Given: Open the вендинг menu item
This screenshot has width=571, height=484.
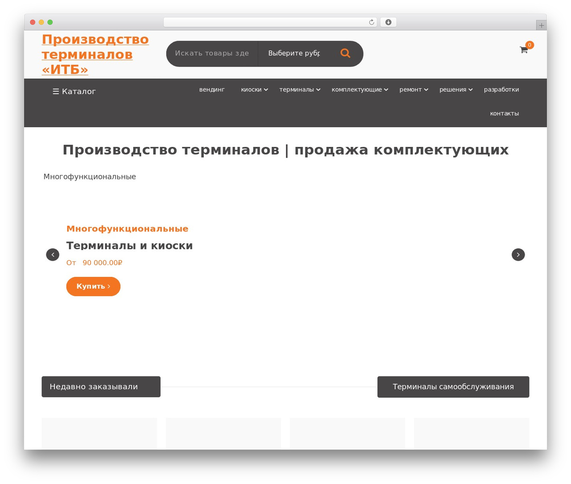Looking at the screenshot, I should pos(212,89).
